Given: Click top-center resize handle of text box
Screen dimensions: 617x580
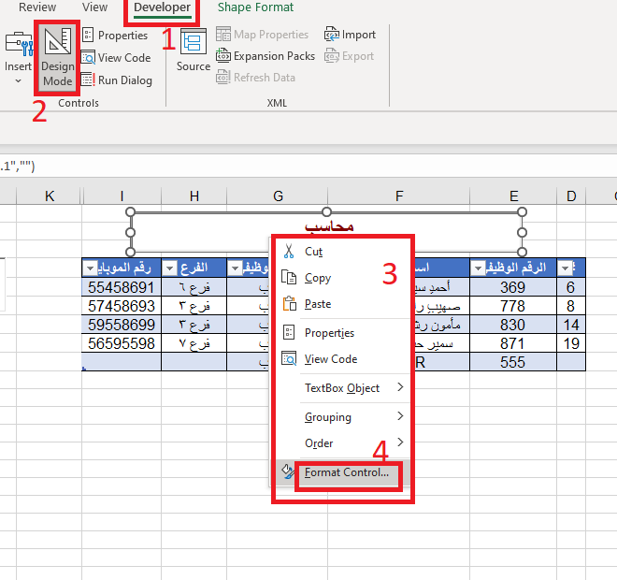Looking at the screenshot, I should pyautogui.click(x=326, y=212).
